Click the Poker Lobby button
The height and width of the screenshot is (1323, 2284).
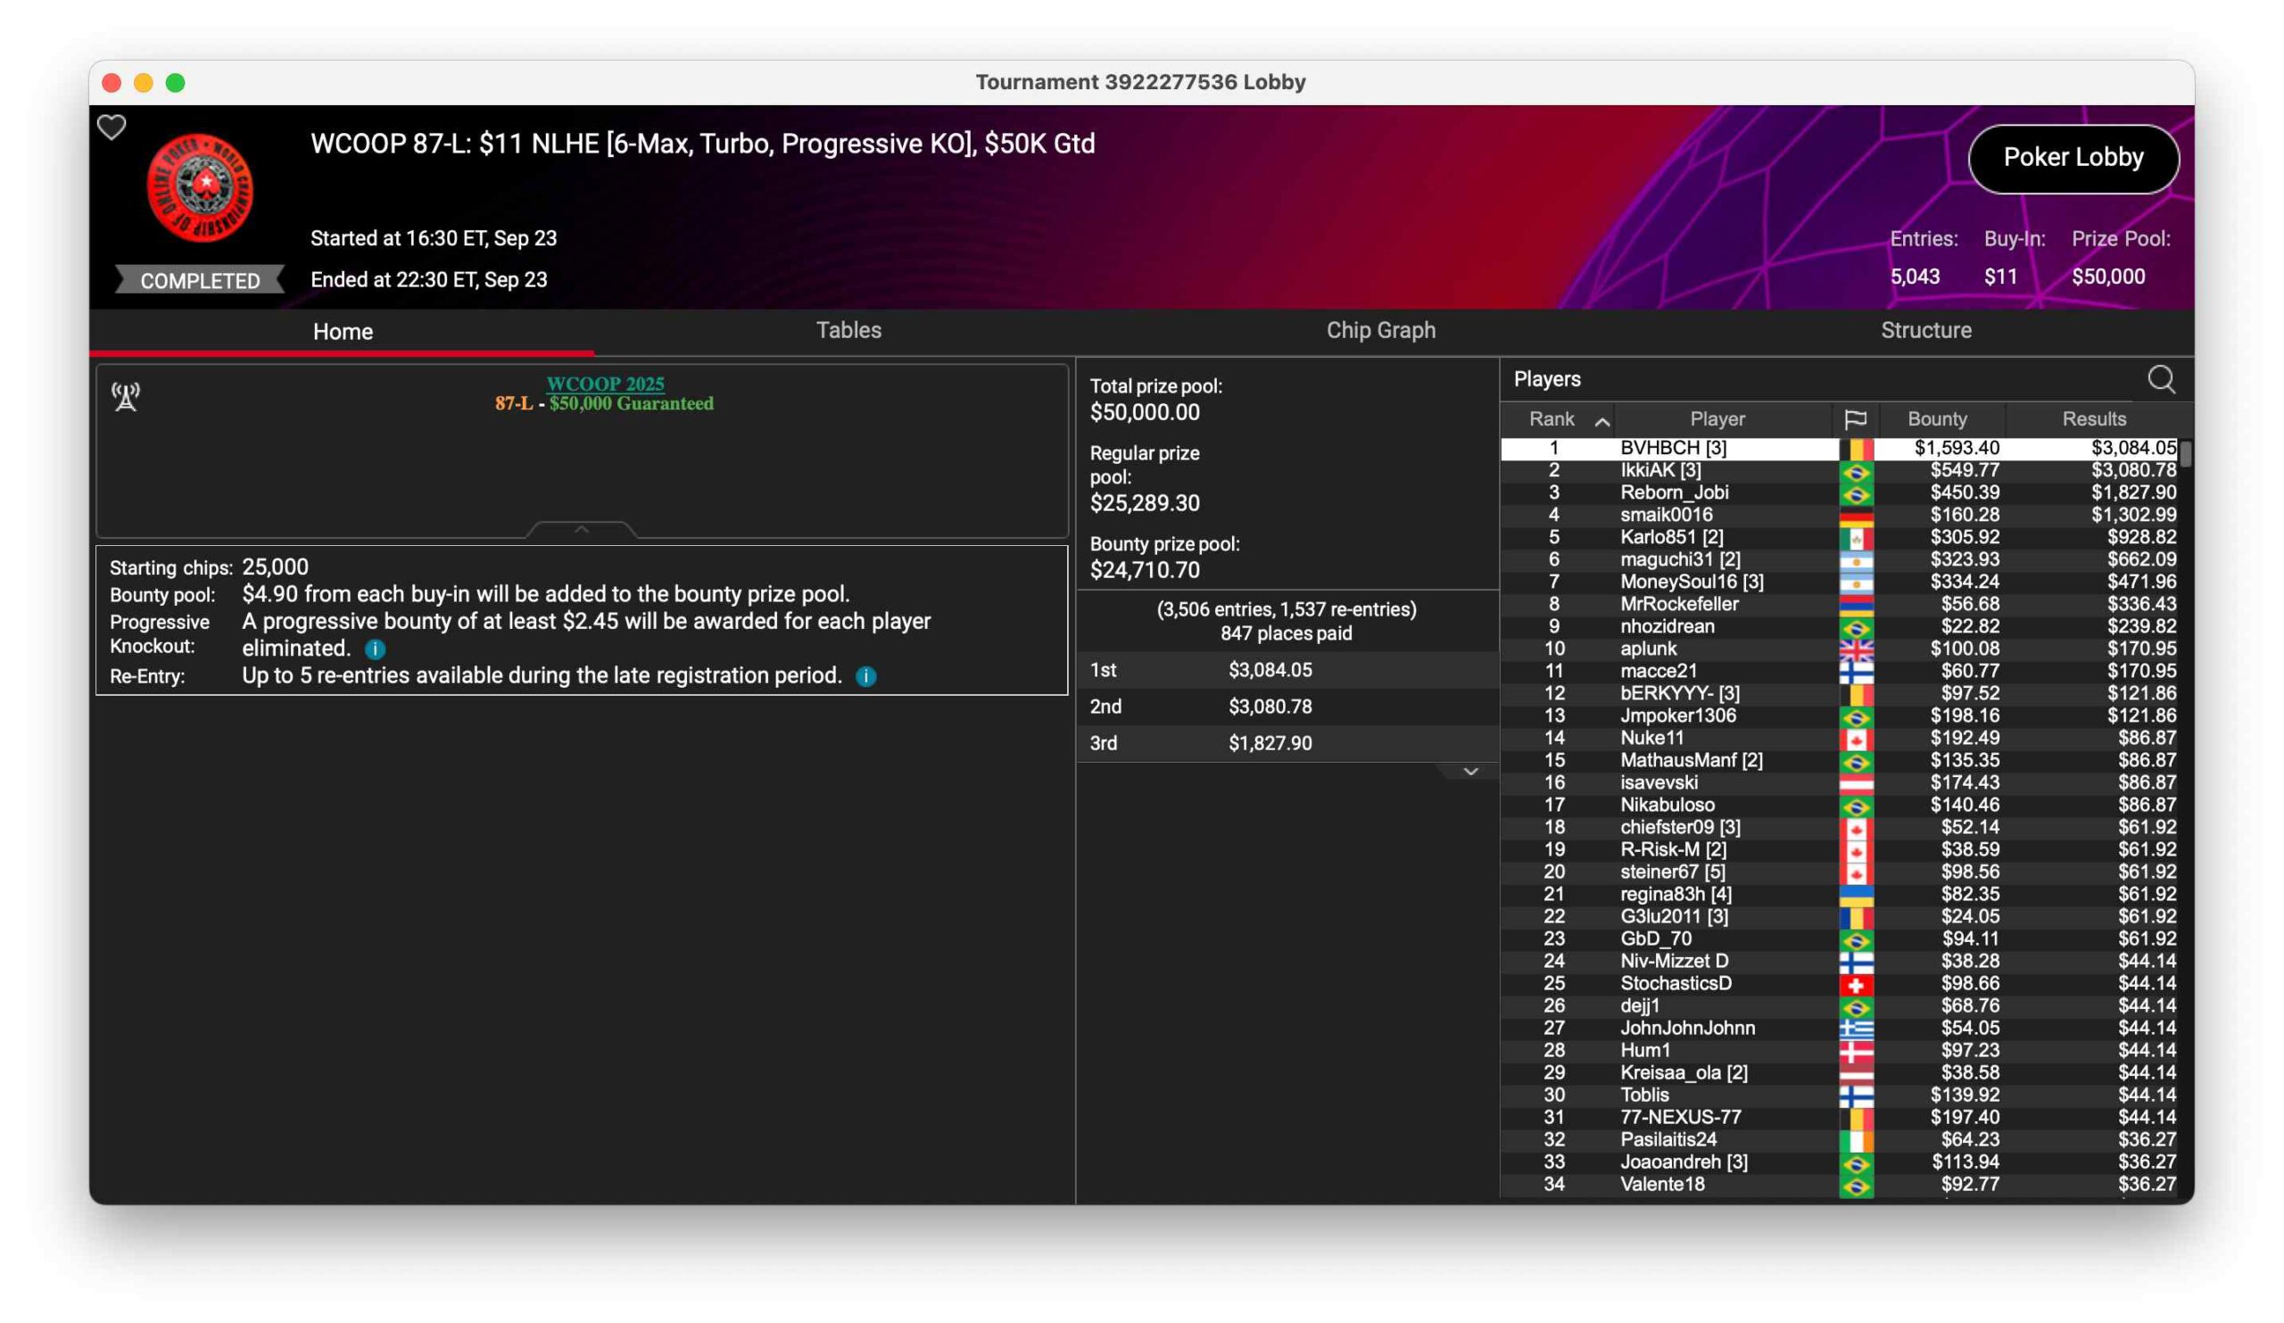pyautogui.click(x=2072, y=158)
